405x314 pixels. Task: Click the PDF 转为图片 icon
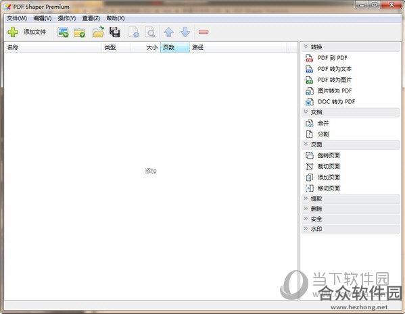tap(309, 80)
